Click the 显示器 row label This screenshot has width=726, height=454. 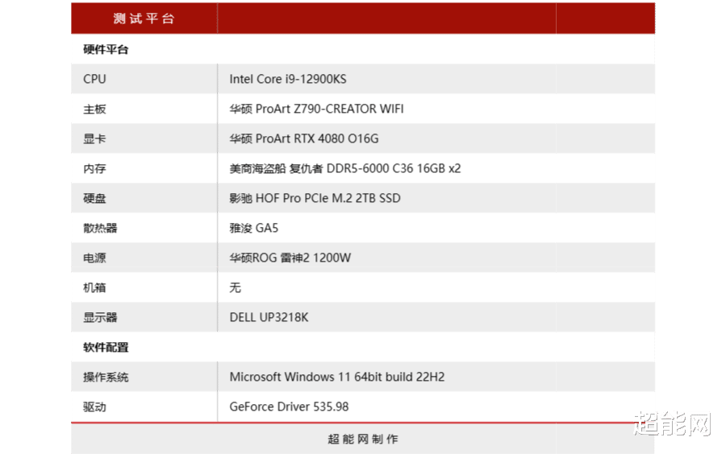(x=100, y=317)
